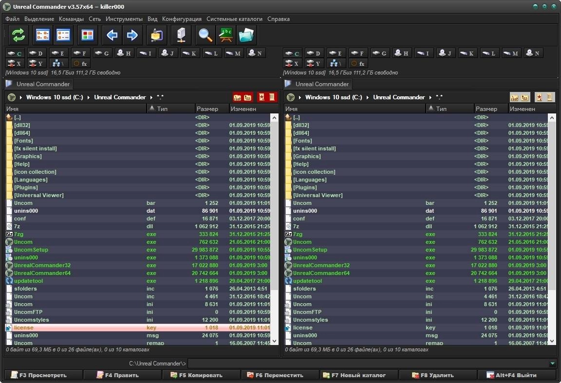
Task: Focus the command line input field
Action: tap(368, 364)
